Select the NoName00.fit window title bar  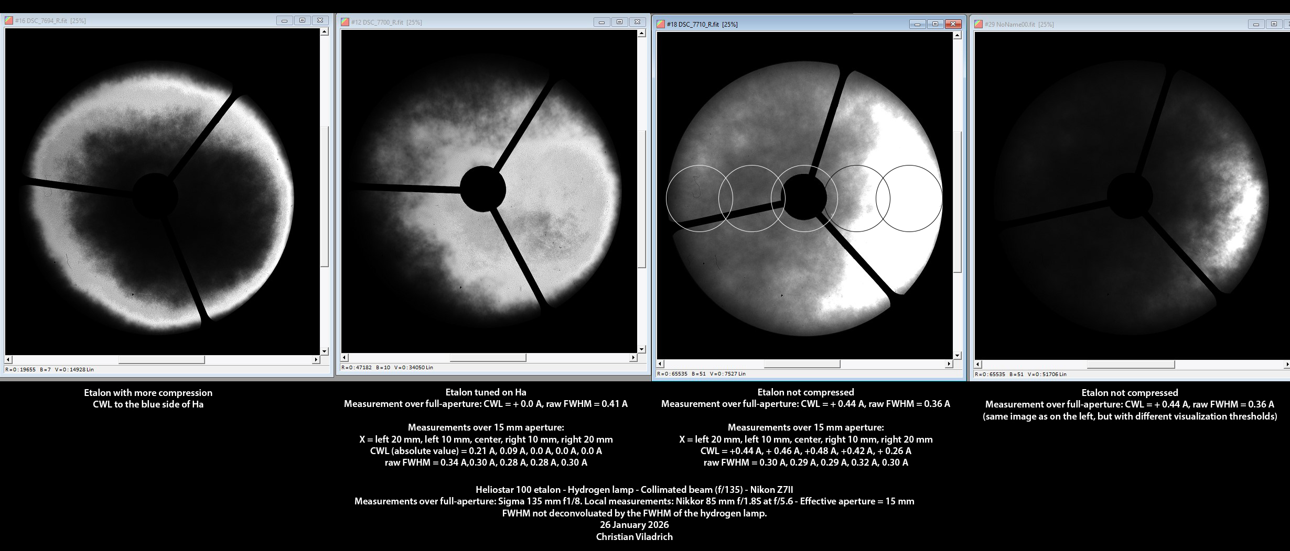(x=1127, y=24)
